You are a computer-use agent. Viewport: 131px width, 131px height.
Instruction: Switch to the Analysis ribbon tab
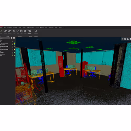[x=37, y=28]
